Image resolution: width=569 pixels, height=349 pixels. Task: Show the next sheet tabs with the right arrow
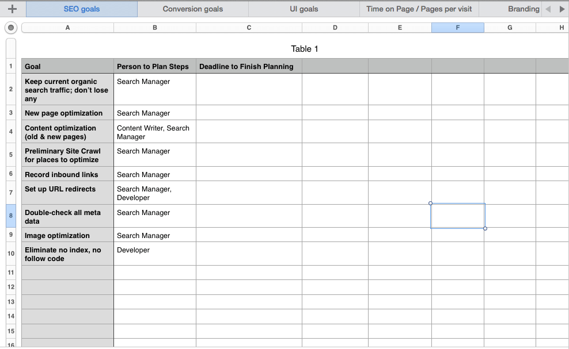(562, 9)
